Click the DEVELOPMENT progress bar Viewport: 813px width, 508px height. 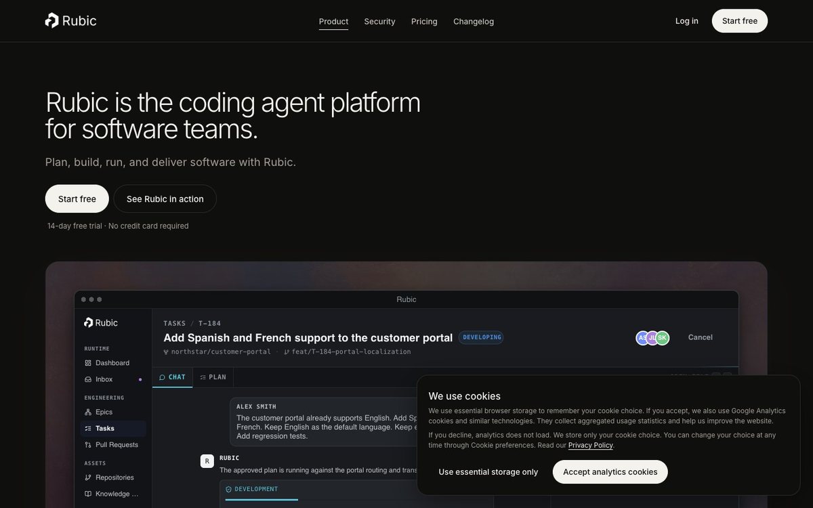pyautogui.click(x=262, y=499)
